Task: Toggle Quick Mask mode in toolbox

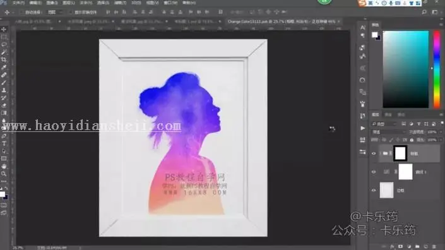Action: (x=4, y=205)
